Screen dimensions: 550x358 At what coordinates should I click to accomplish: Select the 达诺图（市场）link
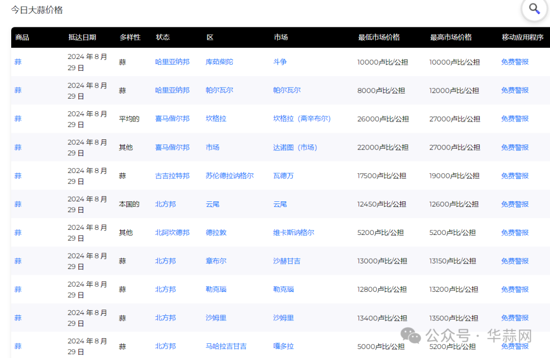pyautogui.click(x=295, y=147)
